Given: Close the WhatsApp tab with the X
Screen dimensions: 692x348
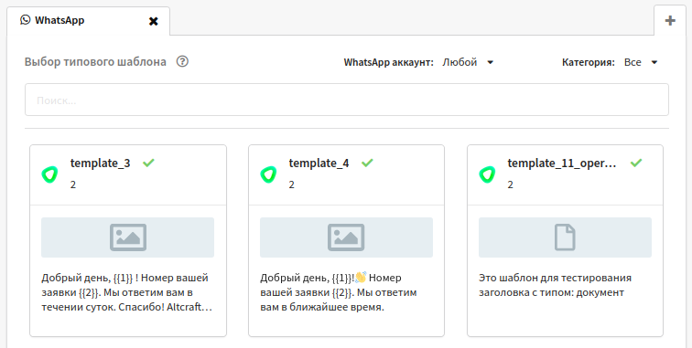Looking at the screenshot, I should pos(153,21).
